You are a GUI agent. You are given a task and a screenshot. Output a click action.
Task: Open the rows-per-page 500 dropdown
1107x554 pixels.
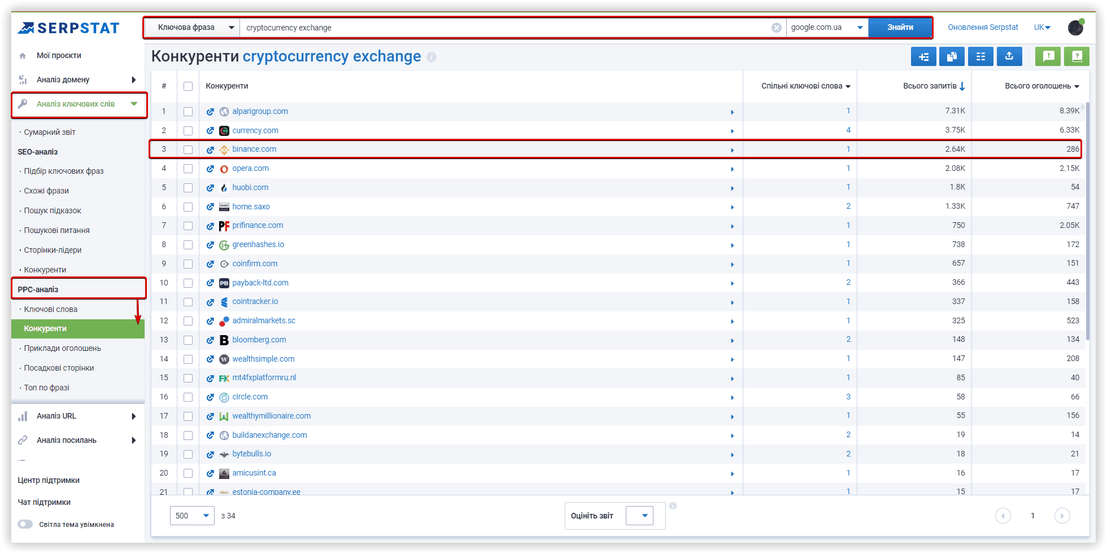click(192, 516)
